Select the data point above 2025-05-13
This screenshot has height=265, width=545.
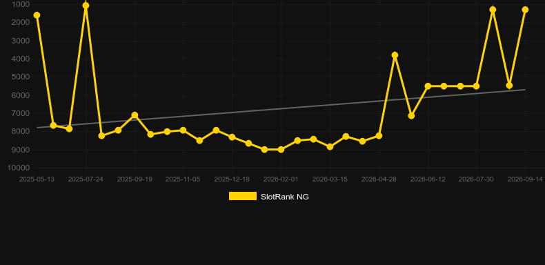pos(37,15)
